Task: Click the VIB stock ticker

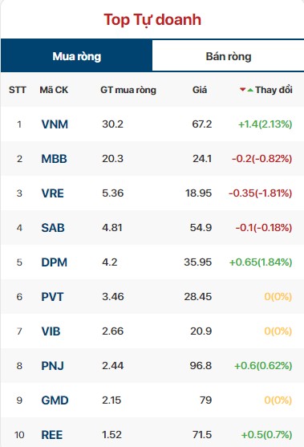Action: (x=51, y=331)
